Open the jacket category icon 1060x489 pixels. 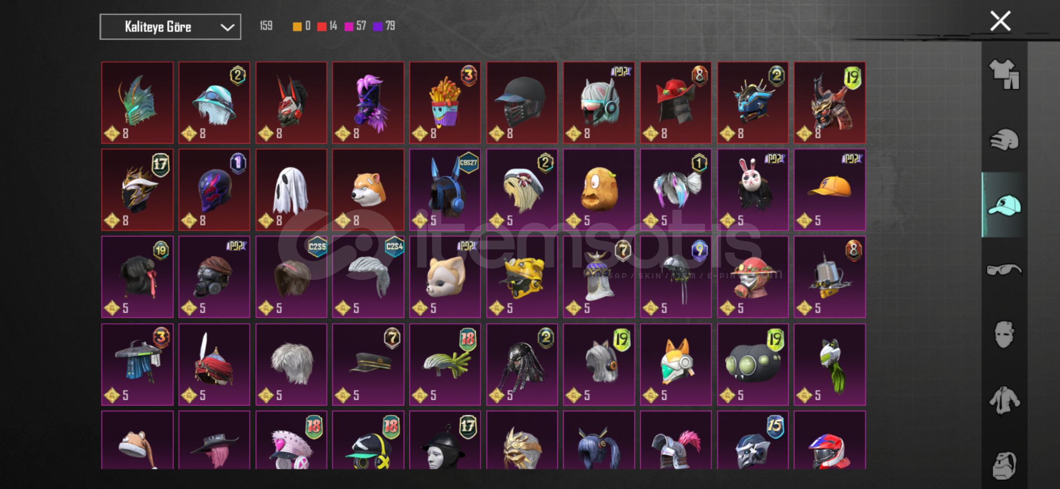tap(1004, 400)
